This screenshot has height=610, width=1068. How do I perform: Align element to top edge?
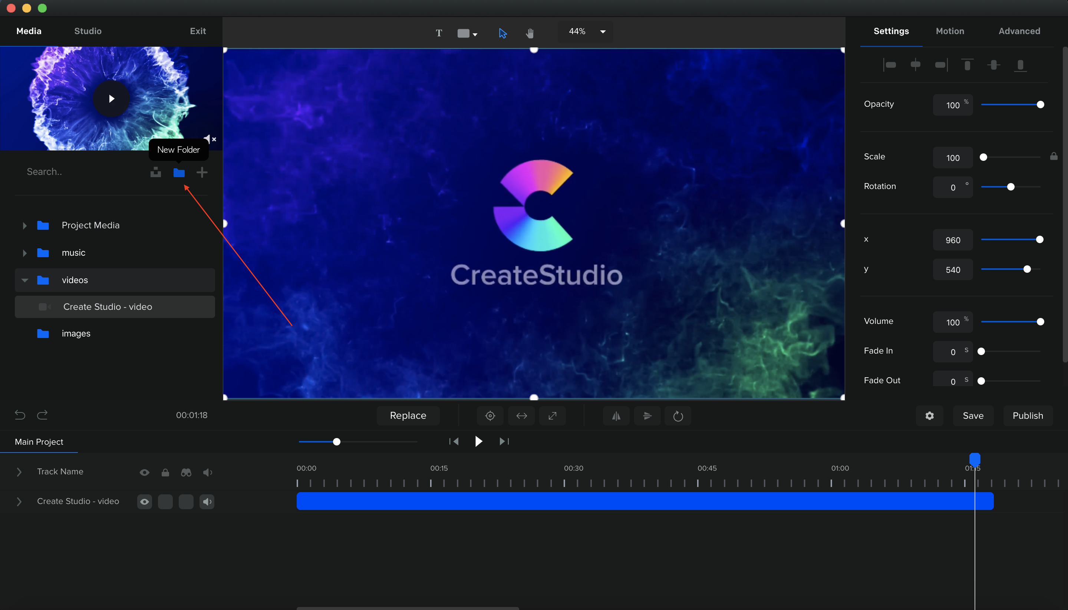click(968, 65)
